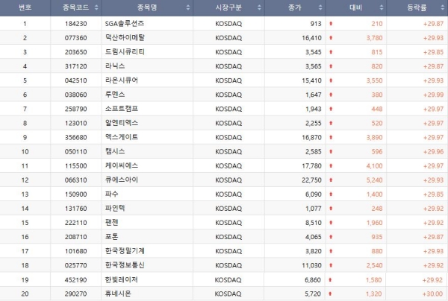Image resolution: width=448 pixels, height=301 pixels.
Task: Select stock name 덕산하이메탈
Action: pos(125,37)
